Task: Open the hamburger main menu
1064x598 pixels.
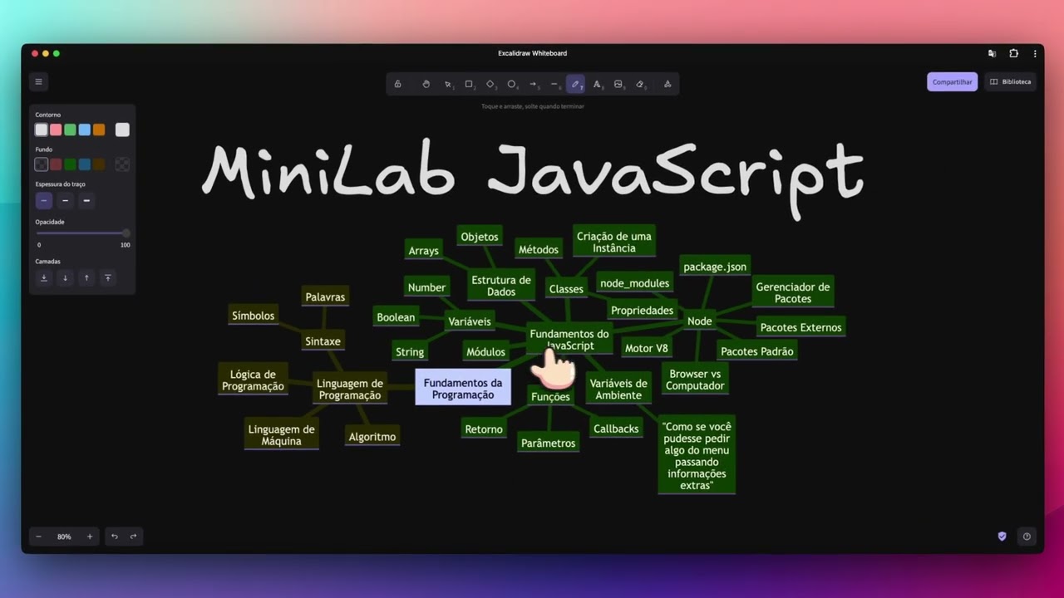Action: (x=38, y=81)
